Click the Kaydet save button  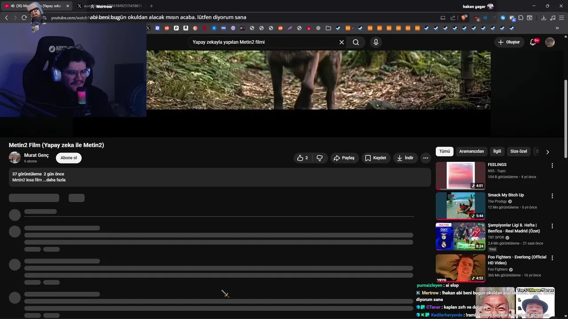point(375,158)
